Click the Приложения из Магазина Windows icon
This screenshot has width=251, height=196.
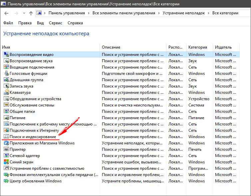pos(6,143)
